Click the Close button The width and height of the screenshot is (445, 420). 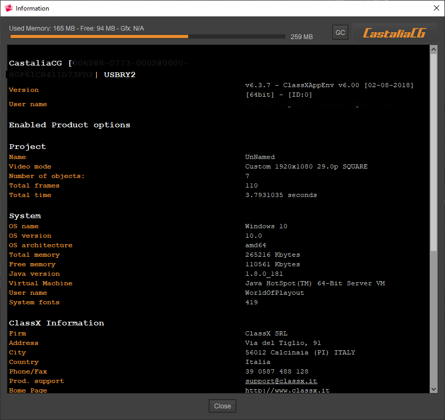click(x=222, y=406)
